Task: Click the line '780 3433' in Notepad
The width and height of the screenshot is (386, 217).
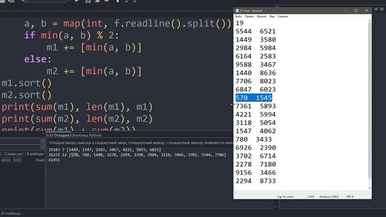Action: (x=253, y=139)
